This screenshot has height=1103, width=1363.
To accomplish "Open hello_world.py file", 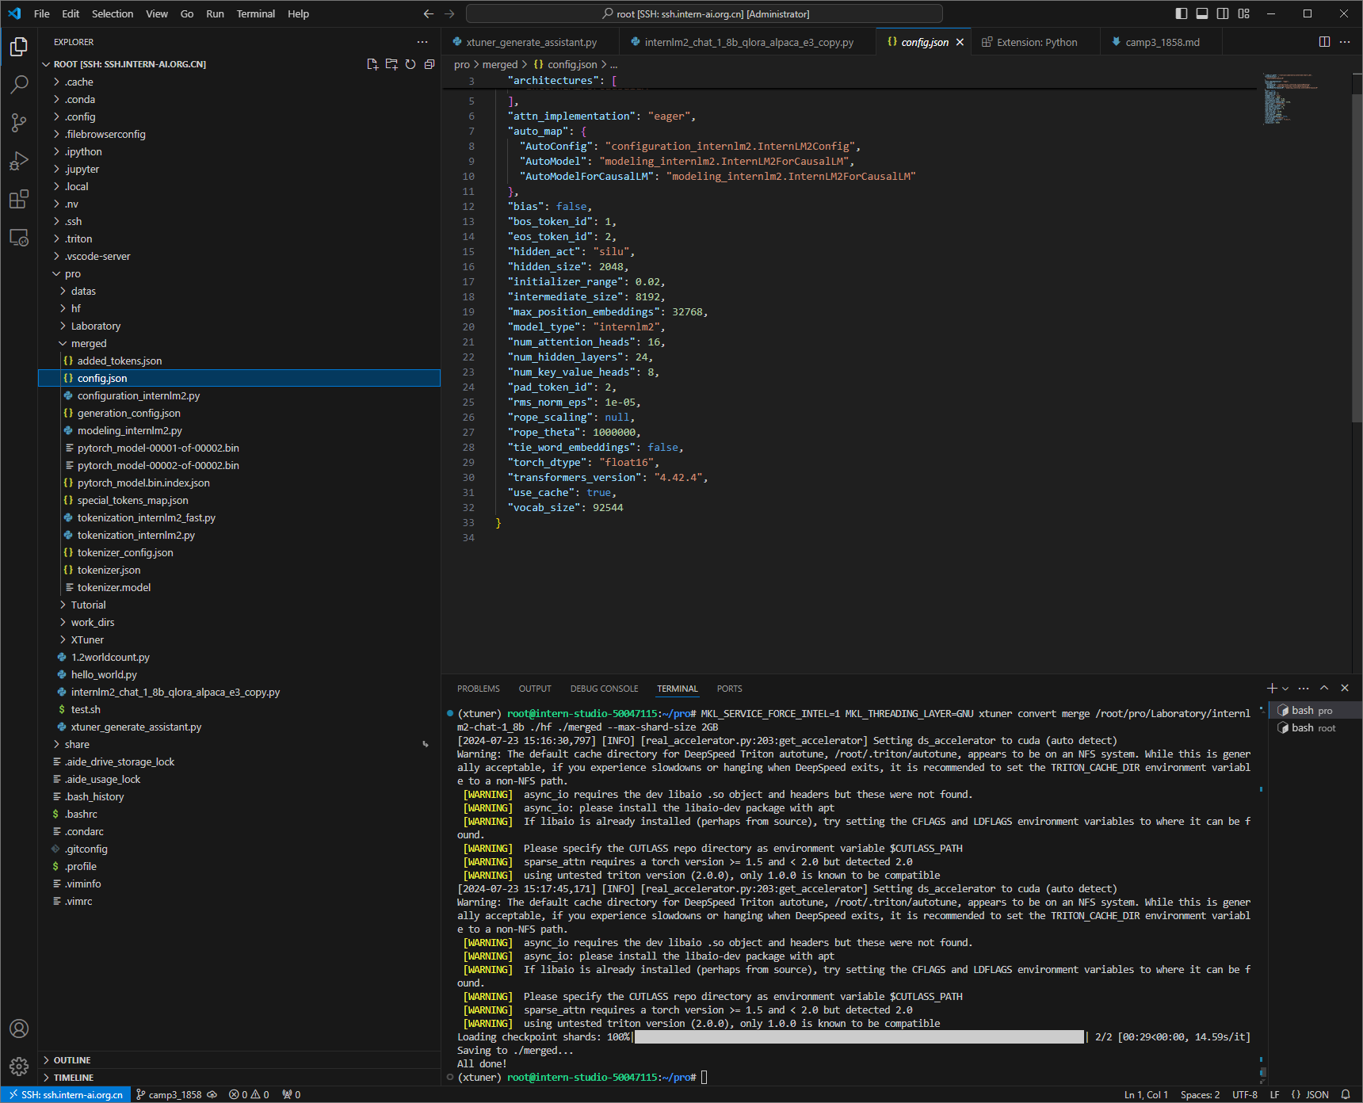I will pos(239,674).
